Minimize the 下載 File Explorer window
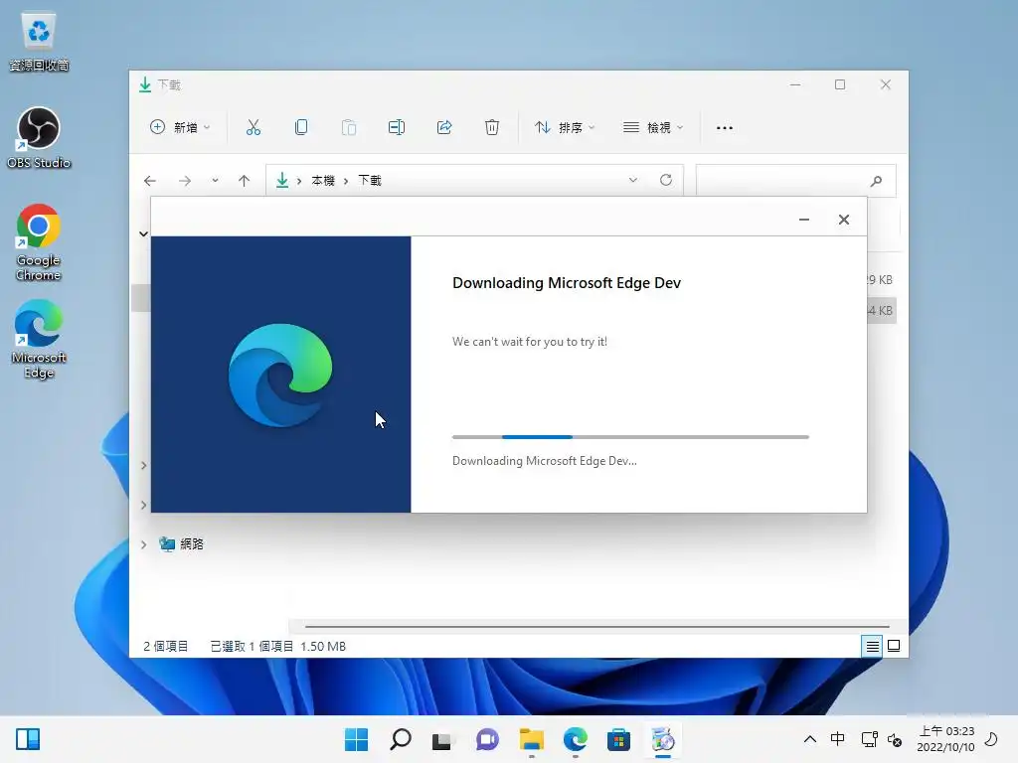 pos(795,85)
